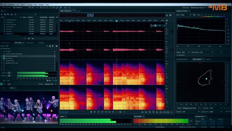Viewport: 232px width, 131px height.
Task: Switch to Waveform view button
Action: pyautogui.click(x=7, y=7)
